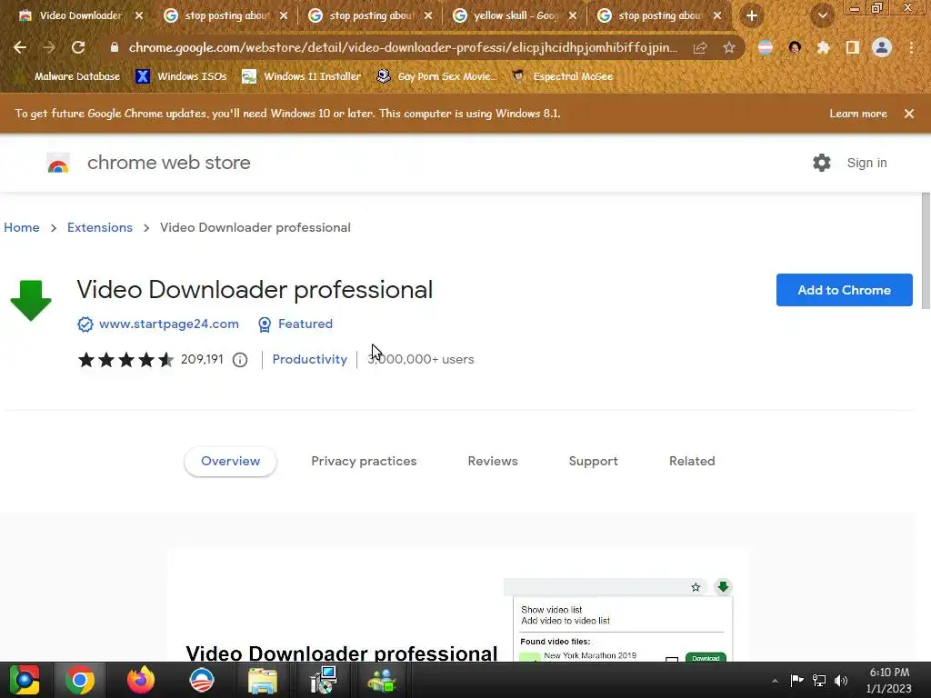Reload the current page

[x=78, y=47]
